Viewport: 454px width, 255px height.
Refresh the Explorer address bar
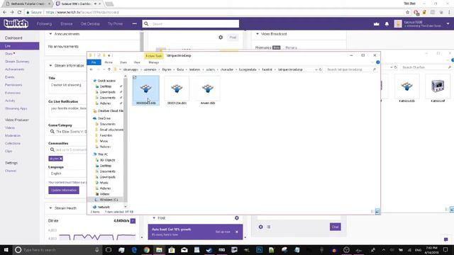[x=320, y=69]
